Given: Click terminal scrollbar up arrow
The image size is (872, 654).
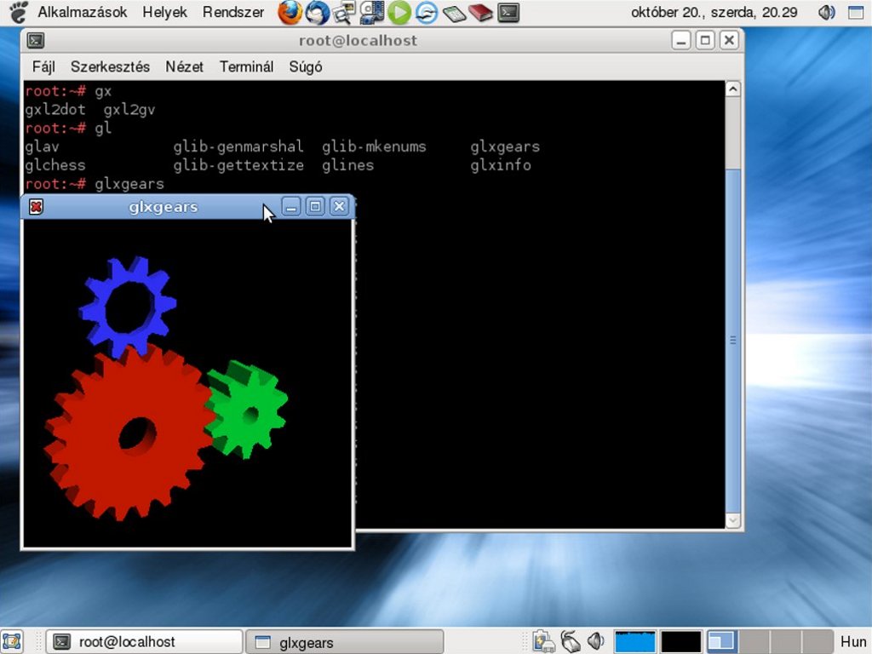Looking at the screenshot, I should [733, 89].
